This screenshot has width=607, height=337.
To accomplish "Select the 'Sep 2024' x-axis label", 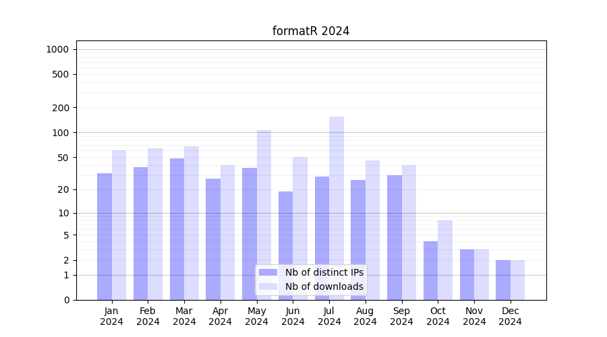I will pos(401,316).
